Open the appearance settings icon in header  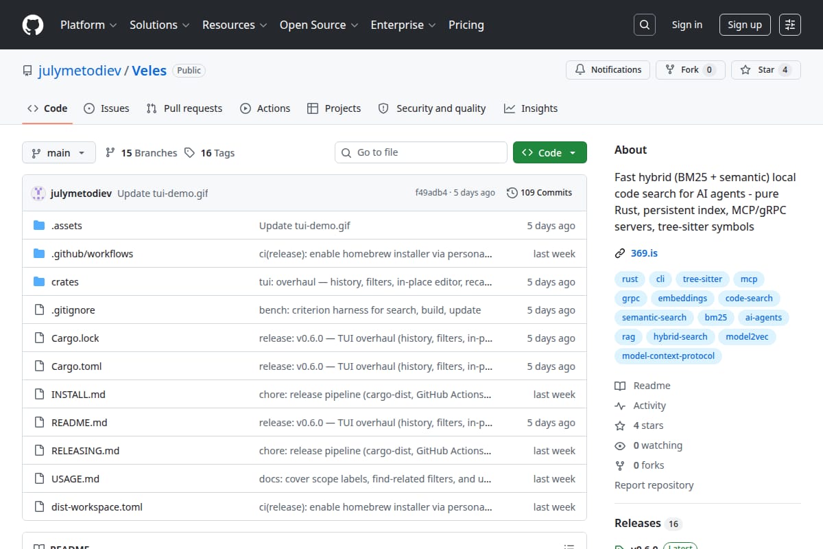coord(790,25)
